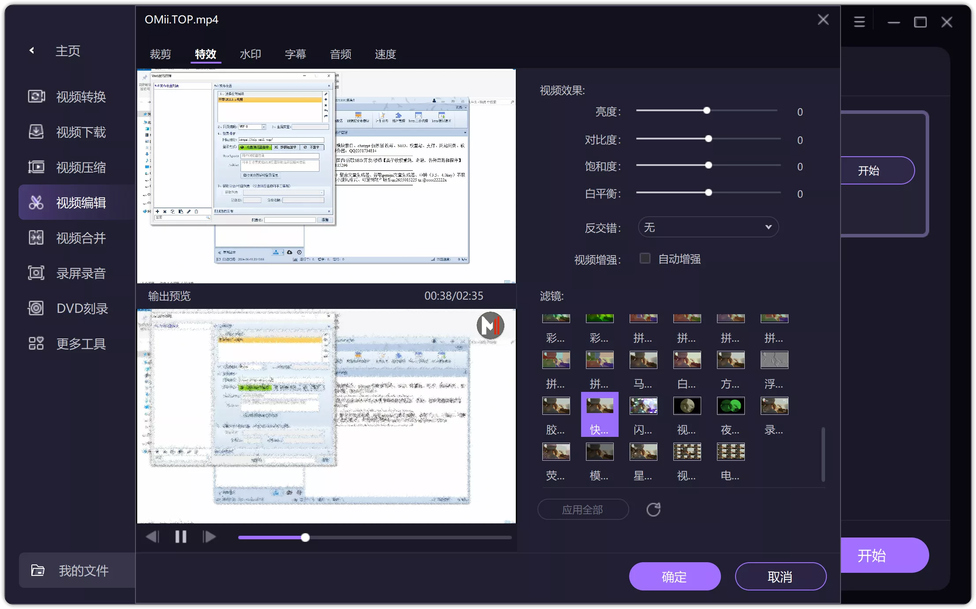The height and width of the screenshot is (609, 976).
Task: Confirm changes with the 确定 button
Action: 675,576
